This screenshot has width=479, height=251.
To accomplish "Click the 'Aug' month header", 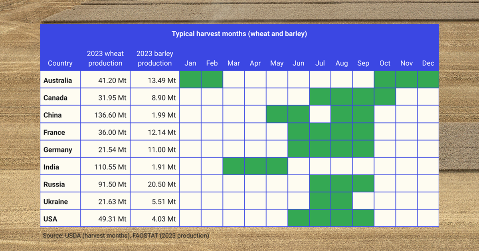I will 342,63.
